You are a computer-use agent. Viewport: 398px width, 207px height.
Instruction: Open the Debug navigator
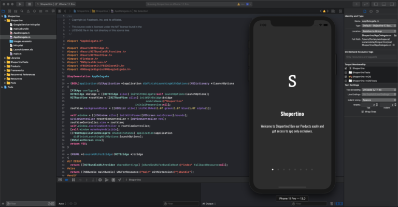(x=40, y=11)
